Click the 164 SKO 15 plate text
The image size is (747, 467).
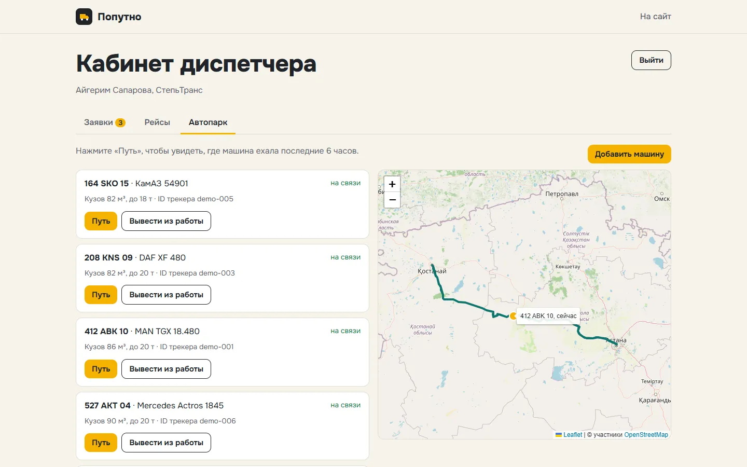click(x=106, y=184)
